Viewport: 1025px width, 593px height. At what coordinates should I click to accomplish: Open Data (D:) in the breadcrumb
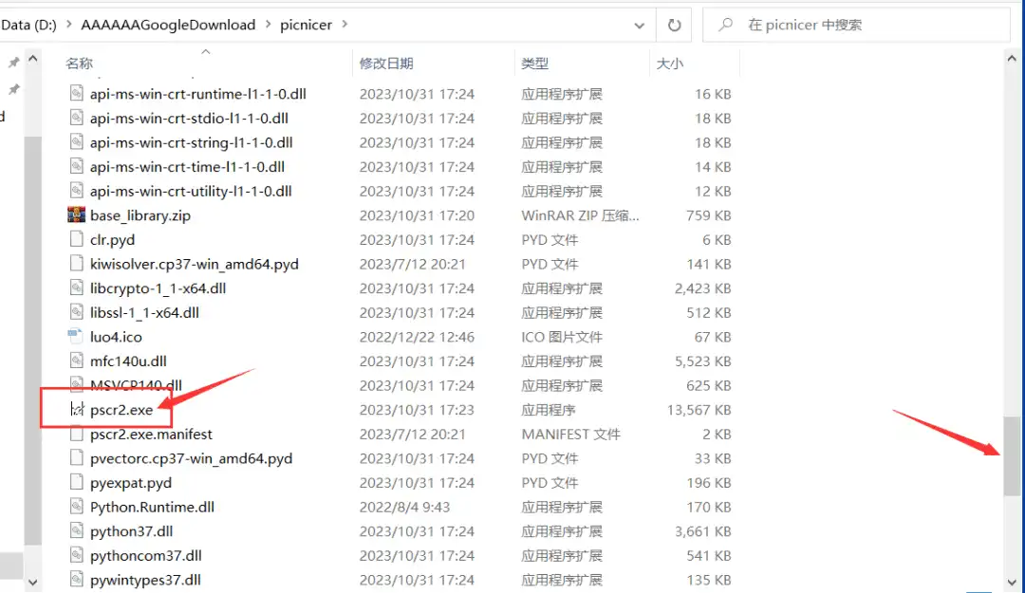(x=28, y=25)
